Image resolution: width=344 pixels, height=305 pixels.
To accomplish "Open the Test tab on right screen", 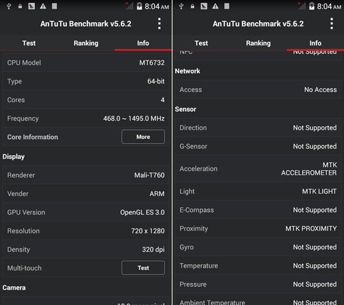I will coord(201,43).
